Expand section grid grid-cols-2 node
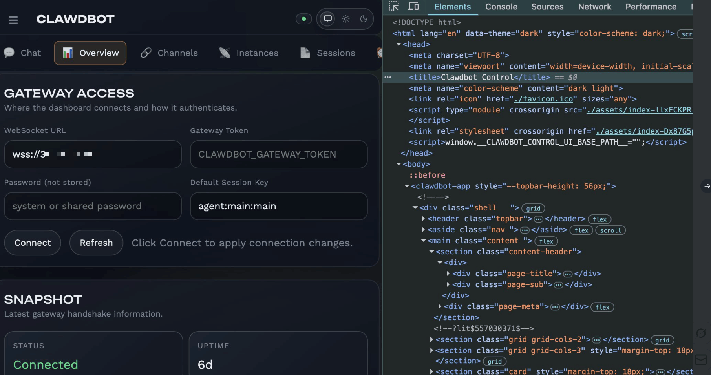711x375 pixels. (431, 339)
